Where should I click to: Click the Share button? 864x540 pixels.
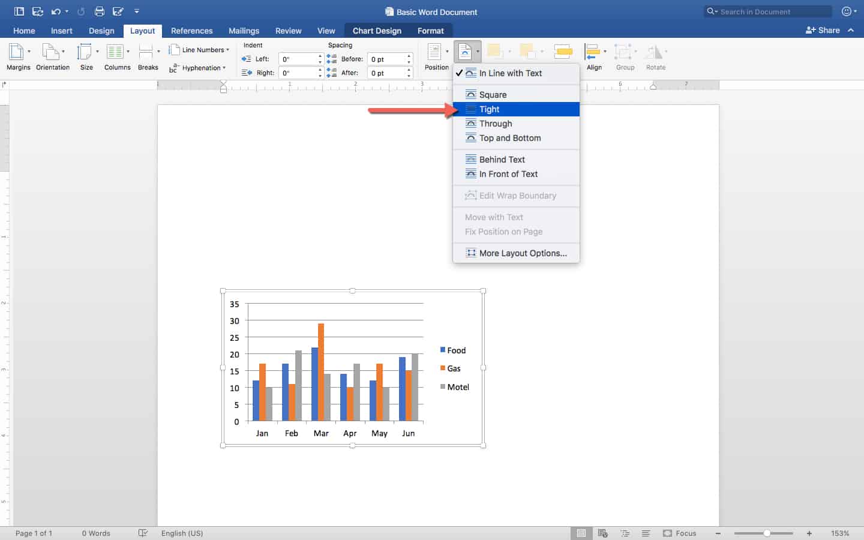point(823,30)
